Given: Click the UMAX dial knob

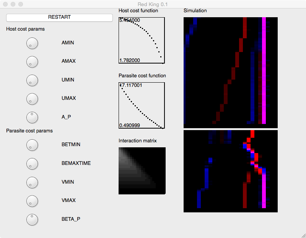Looking at the screenshot, I should point(32,98).
